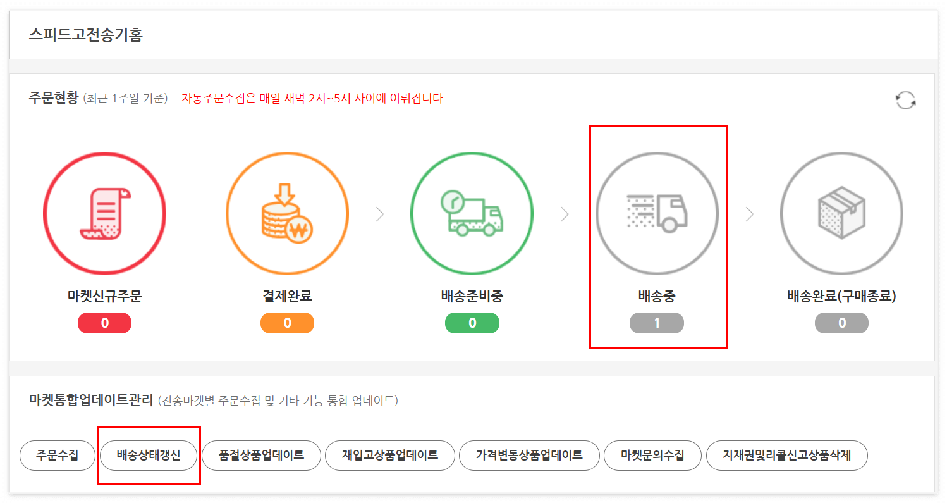
Task: Click the 배송완료 package box icon
Action: coord(841,213)
